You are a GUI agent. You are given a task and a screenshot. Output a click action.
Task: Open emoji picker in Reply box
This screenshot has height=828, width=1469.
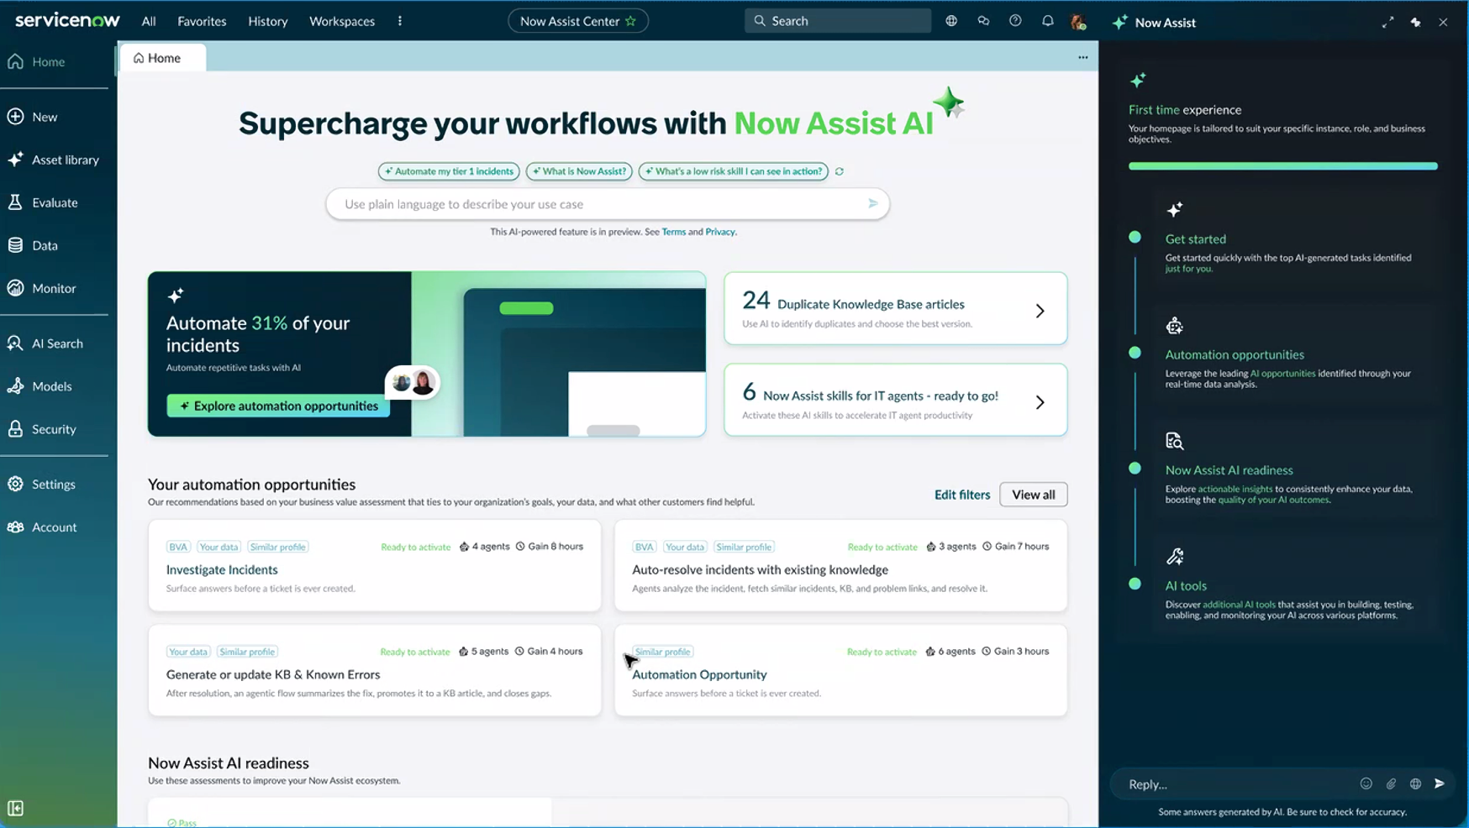point(1366,783)
